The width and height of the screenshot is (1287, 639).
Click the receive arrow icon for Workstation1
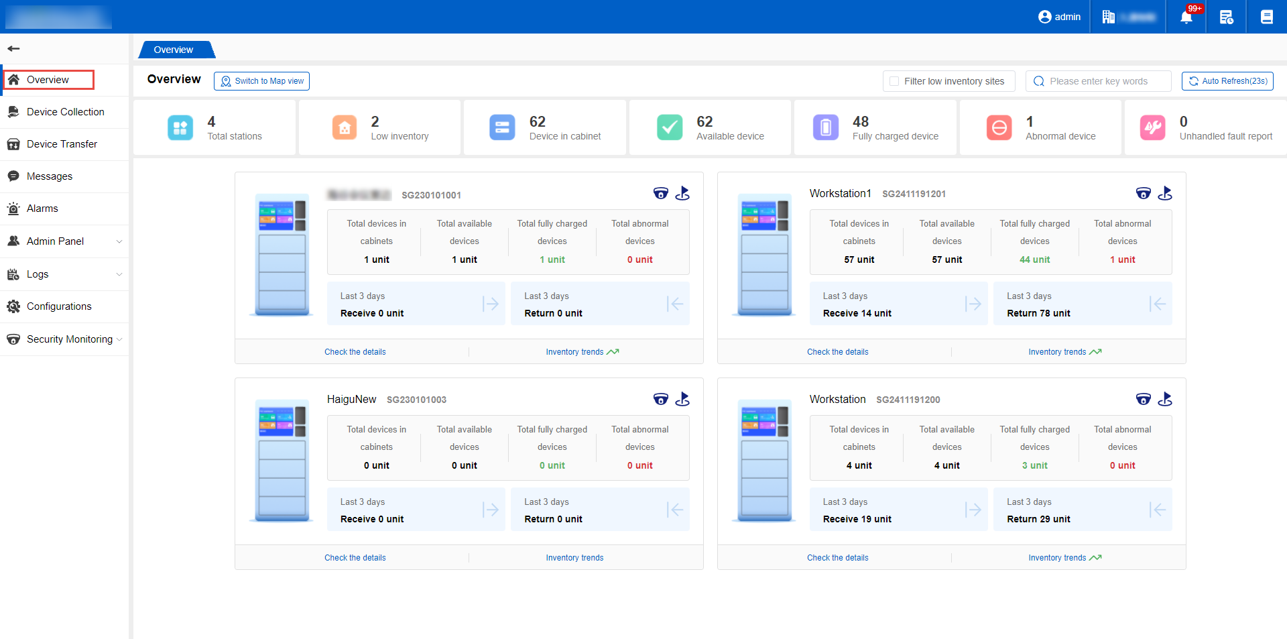(x=973, y=304)
